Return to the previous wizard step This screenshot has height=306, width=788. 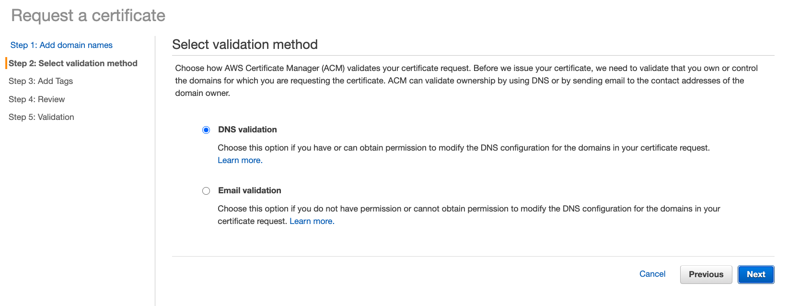point(706,274)
